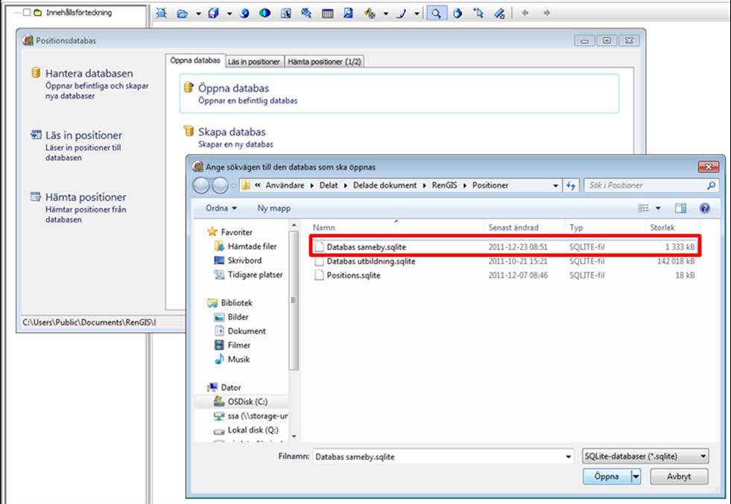This screenshot has width=731, height=504.
Task: Click the Öppna databas option on the tab page
Action: tap(399, 93)
